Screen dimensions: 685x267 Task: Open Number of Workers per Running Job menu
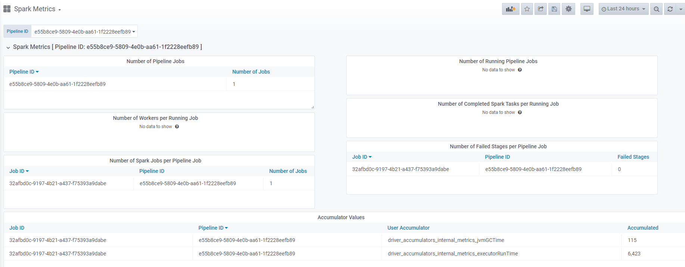155,118
